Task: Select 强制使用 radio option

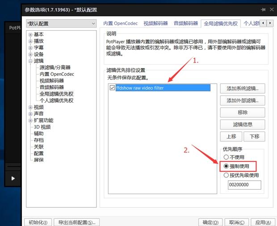Action: point(236,166)
